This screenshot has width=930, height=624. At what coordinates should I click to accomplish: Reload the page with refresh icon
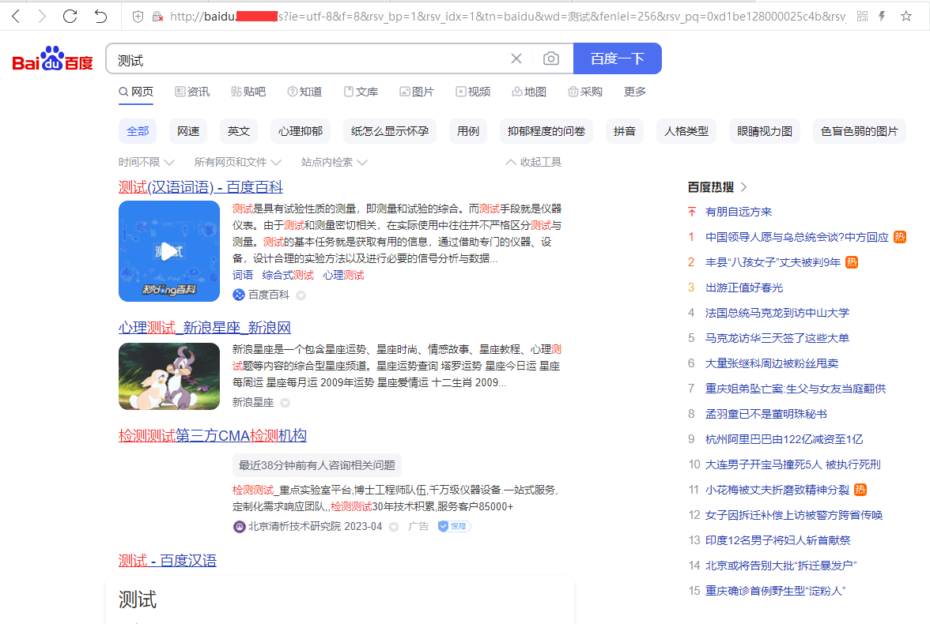click(x=70, y=16)
